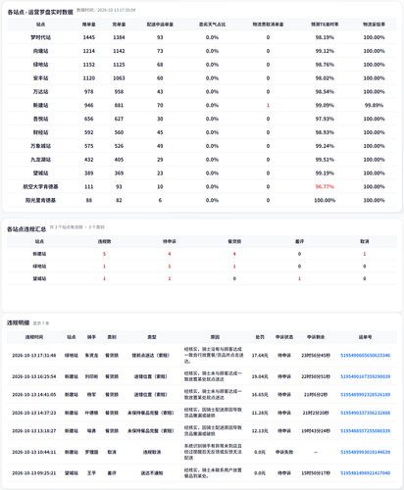Click the 违规明细 section title
This screenshot has height=490, width=404.
(19, 322)
